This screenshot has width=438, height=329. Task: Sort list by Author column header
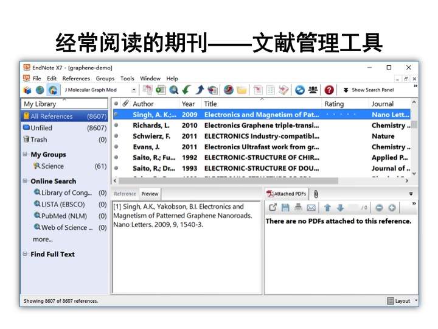(x=155, y=104)
